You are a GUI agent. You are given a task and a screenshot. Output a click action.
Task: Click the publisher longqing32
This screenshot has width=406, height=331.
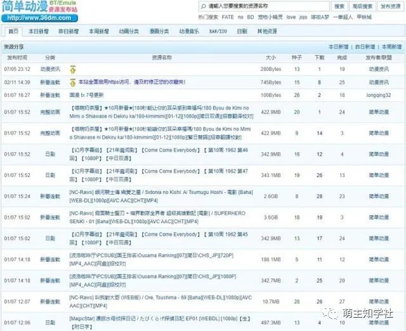click(379, 95)
